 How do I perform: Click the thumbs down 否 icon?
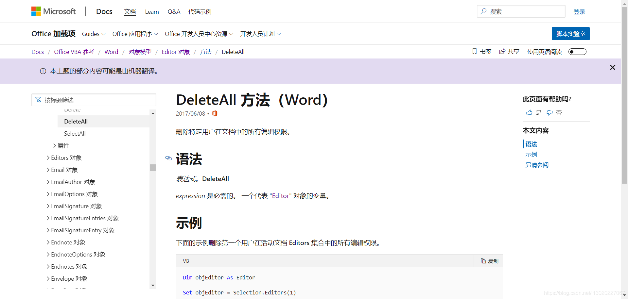coord(550,113)
